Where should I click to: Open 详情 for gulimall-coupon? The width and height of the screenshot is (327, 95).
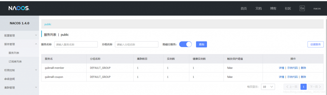281,77
